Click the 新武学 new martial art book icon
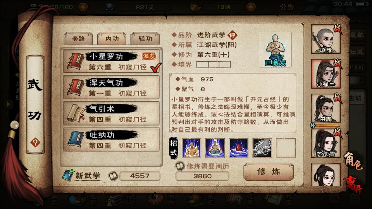The image size is (372, 209). pyautogui.click(x=68, y=175)
